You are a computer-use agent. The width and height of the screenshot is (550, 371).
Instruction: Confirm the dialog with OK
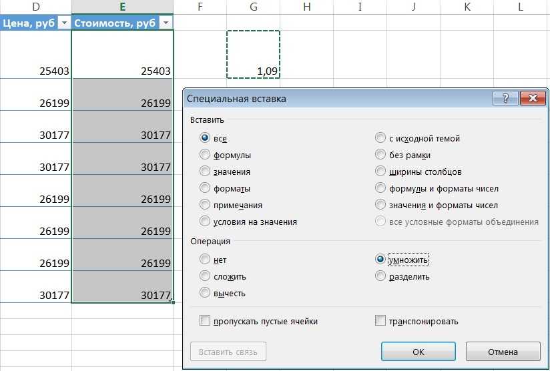[419, 352]
